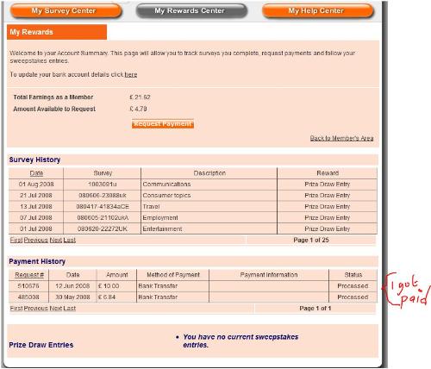
Task: Click the Survey column header
Action: pos(103,173)
